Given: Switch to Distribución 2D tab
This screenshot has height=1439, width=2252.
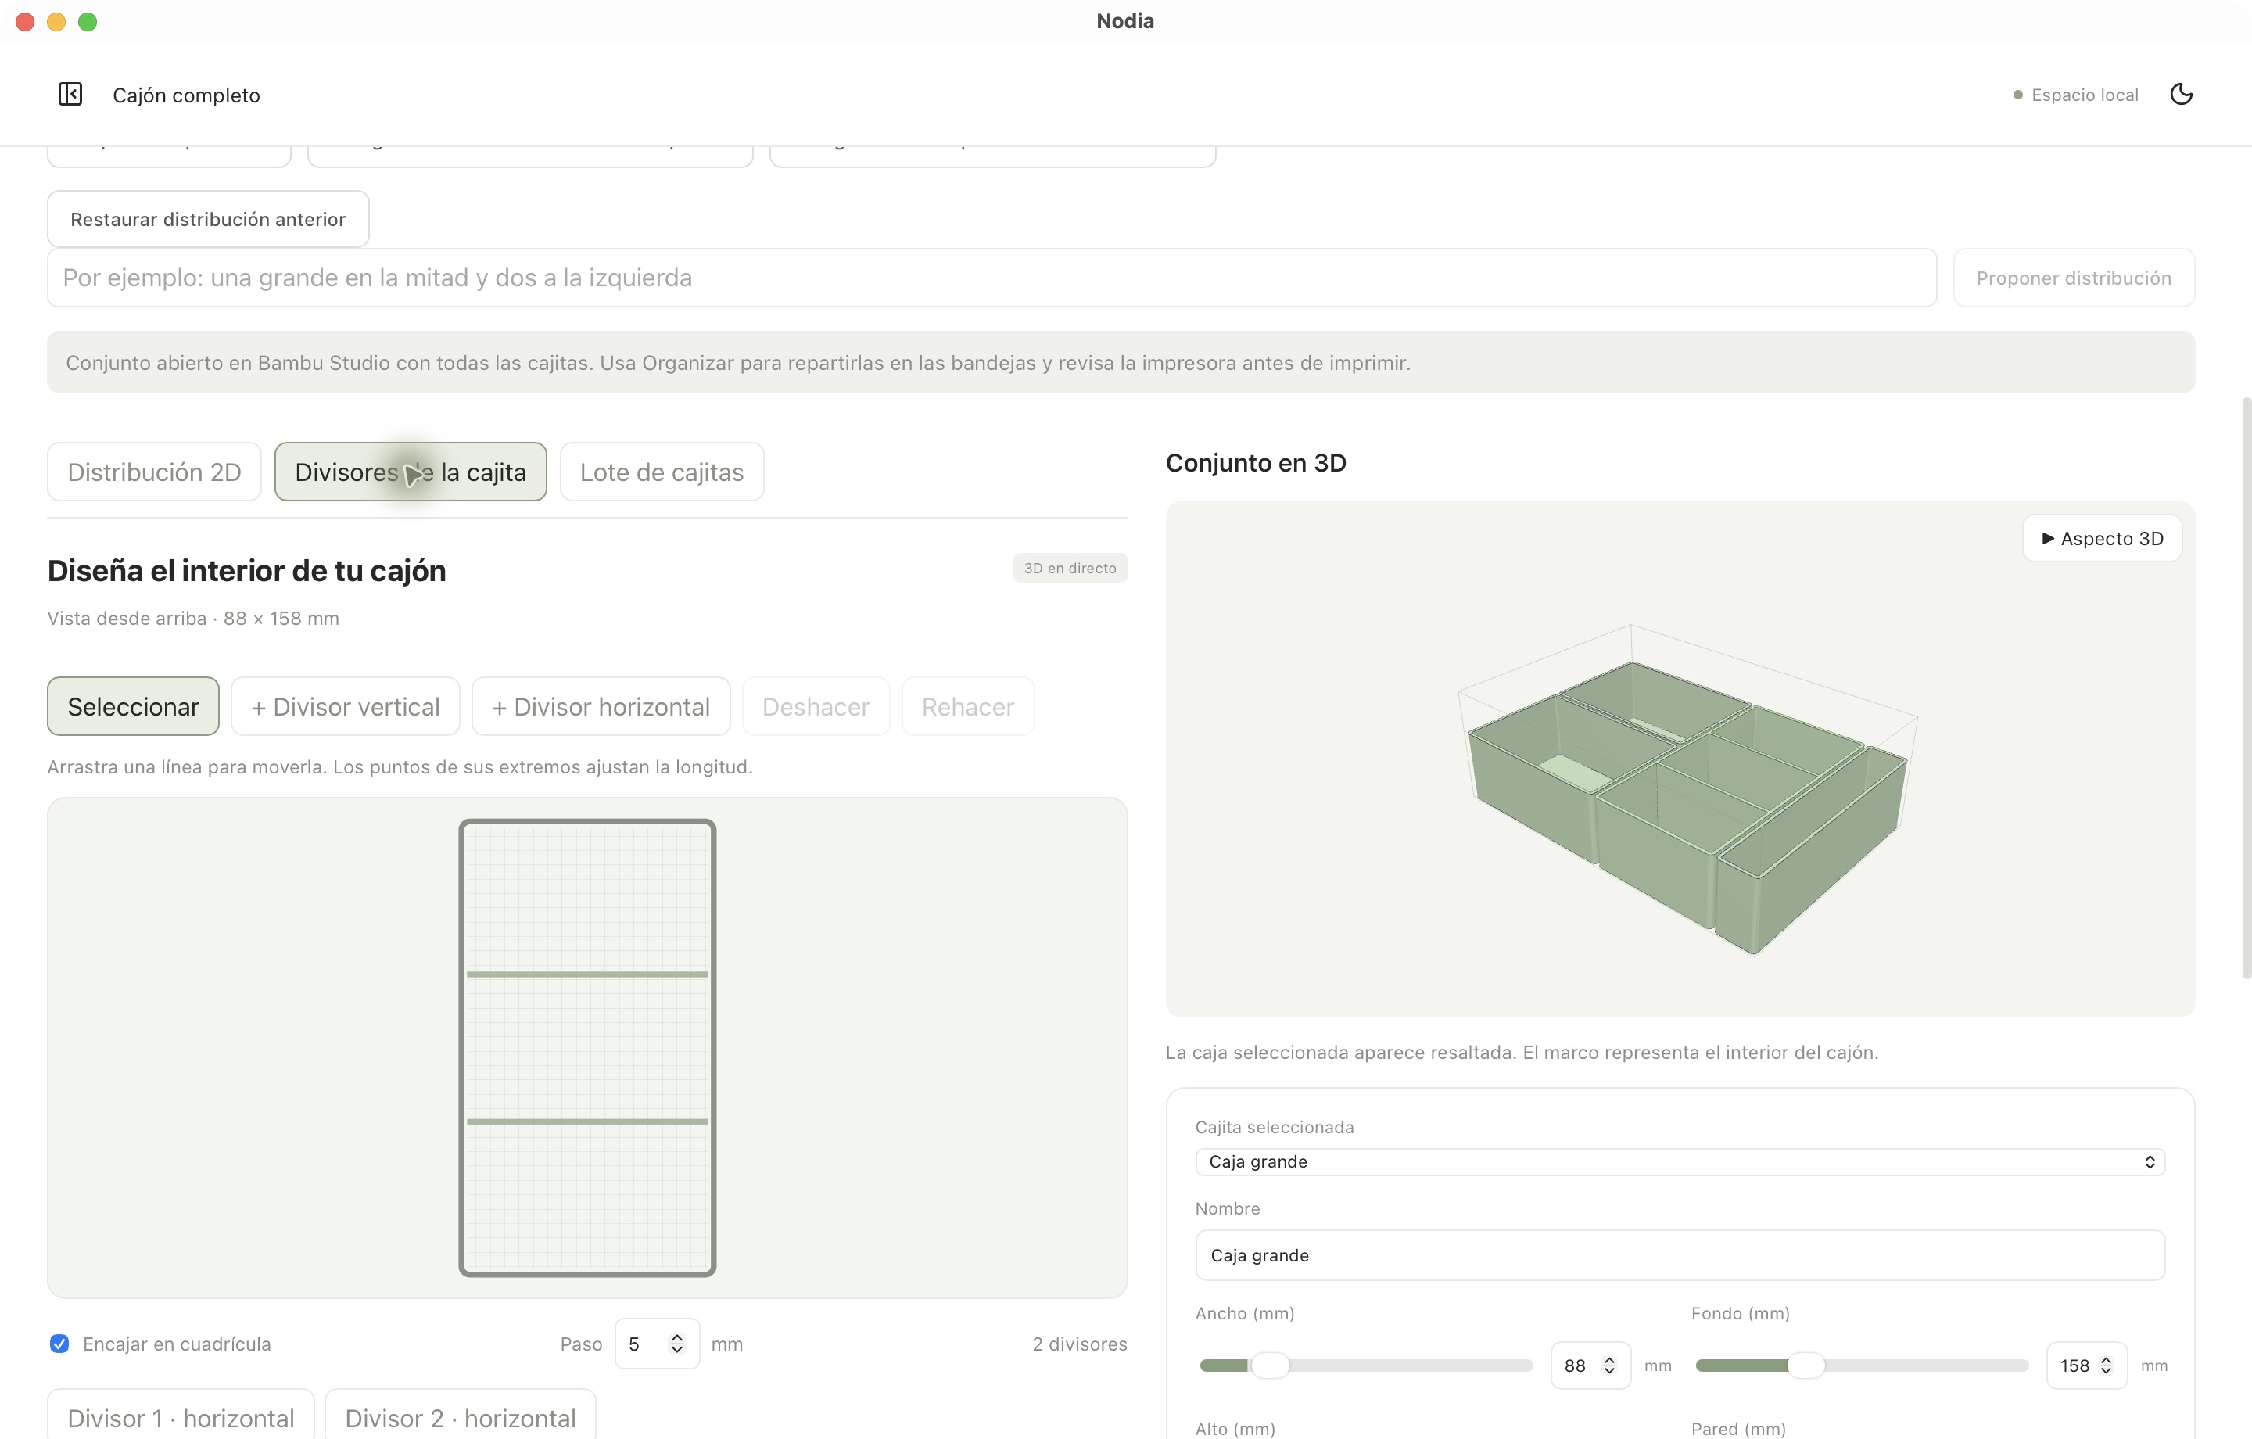Looking at the screenshot, I should [154, 472].
